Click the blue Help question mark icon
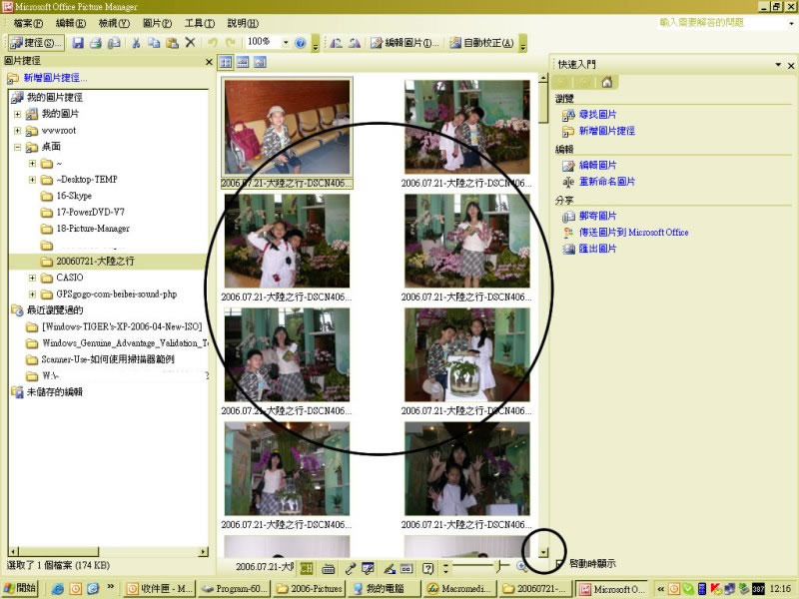Viewport: 799px width, 599px height. [301, 43]
